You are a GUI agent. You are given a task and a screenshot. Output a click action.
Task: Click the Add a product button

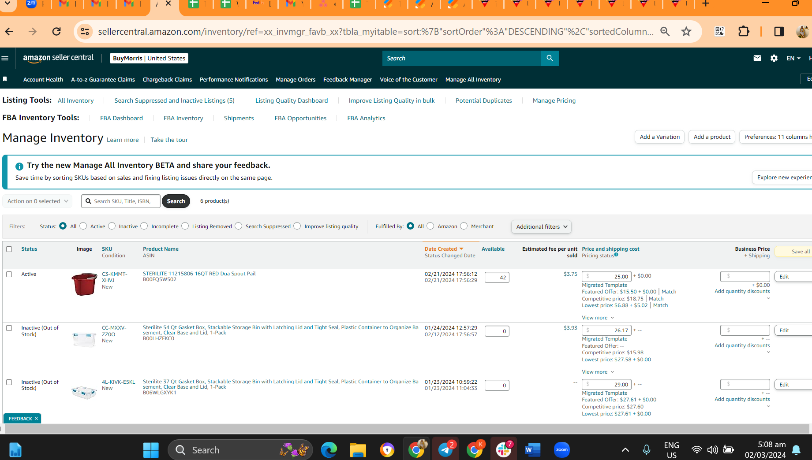tap(712, 137)
